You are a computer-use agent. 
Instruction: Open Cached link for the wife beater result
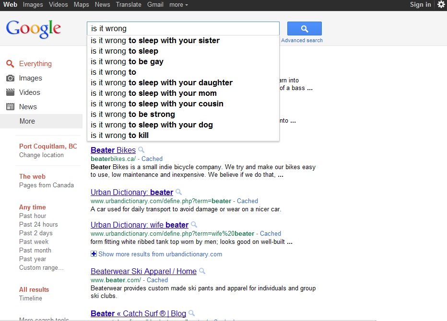pos(271,233)
